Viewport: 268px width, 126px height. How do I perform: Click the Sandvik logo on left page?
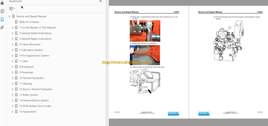click(173, 113)
